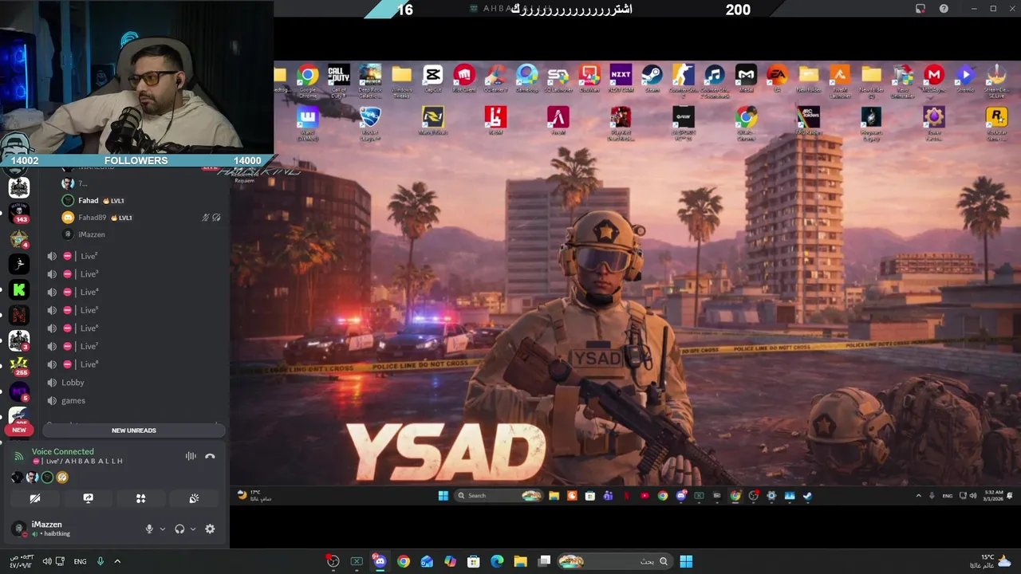The height and width of the screenshot is (574, 1021).
Task: Join the Lobby voice channel
Action: tap(134, 383)
